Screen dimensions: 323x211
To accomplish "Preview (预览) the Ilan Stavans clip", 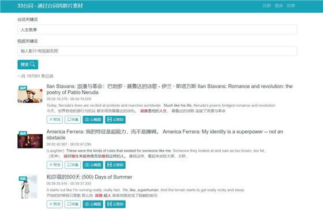I will [x=55, y=120].
